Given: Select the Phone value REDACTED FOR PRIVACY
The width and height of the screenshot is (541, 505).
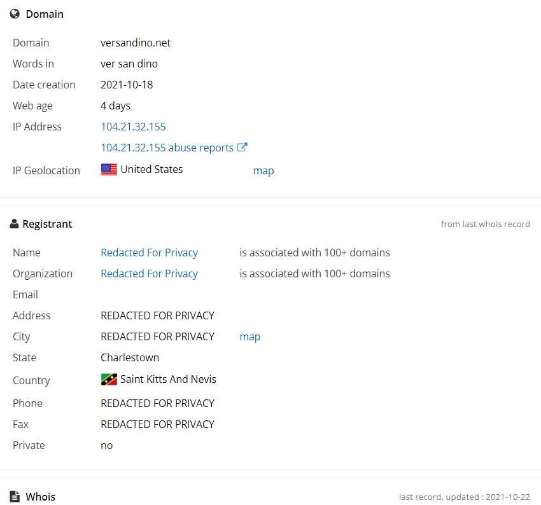Looking at the screenshot, I should 158,403.
